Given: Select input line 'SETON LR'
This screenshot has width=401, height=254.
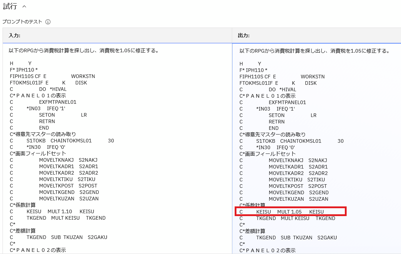Looking at the screenshot, I should 48,115.
